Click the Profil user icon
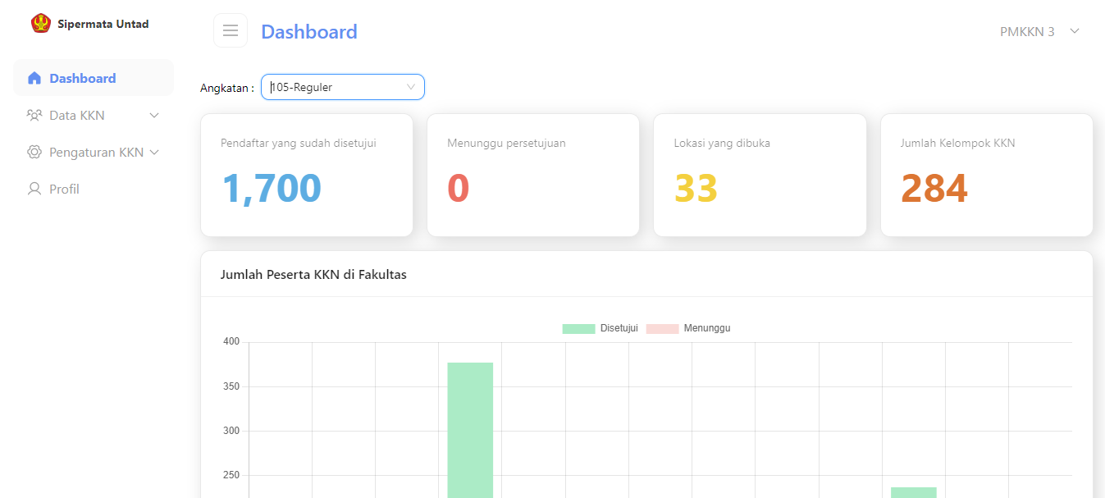Screen dimensions: 1105x498 click(x=34, y=190)
